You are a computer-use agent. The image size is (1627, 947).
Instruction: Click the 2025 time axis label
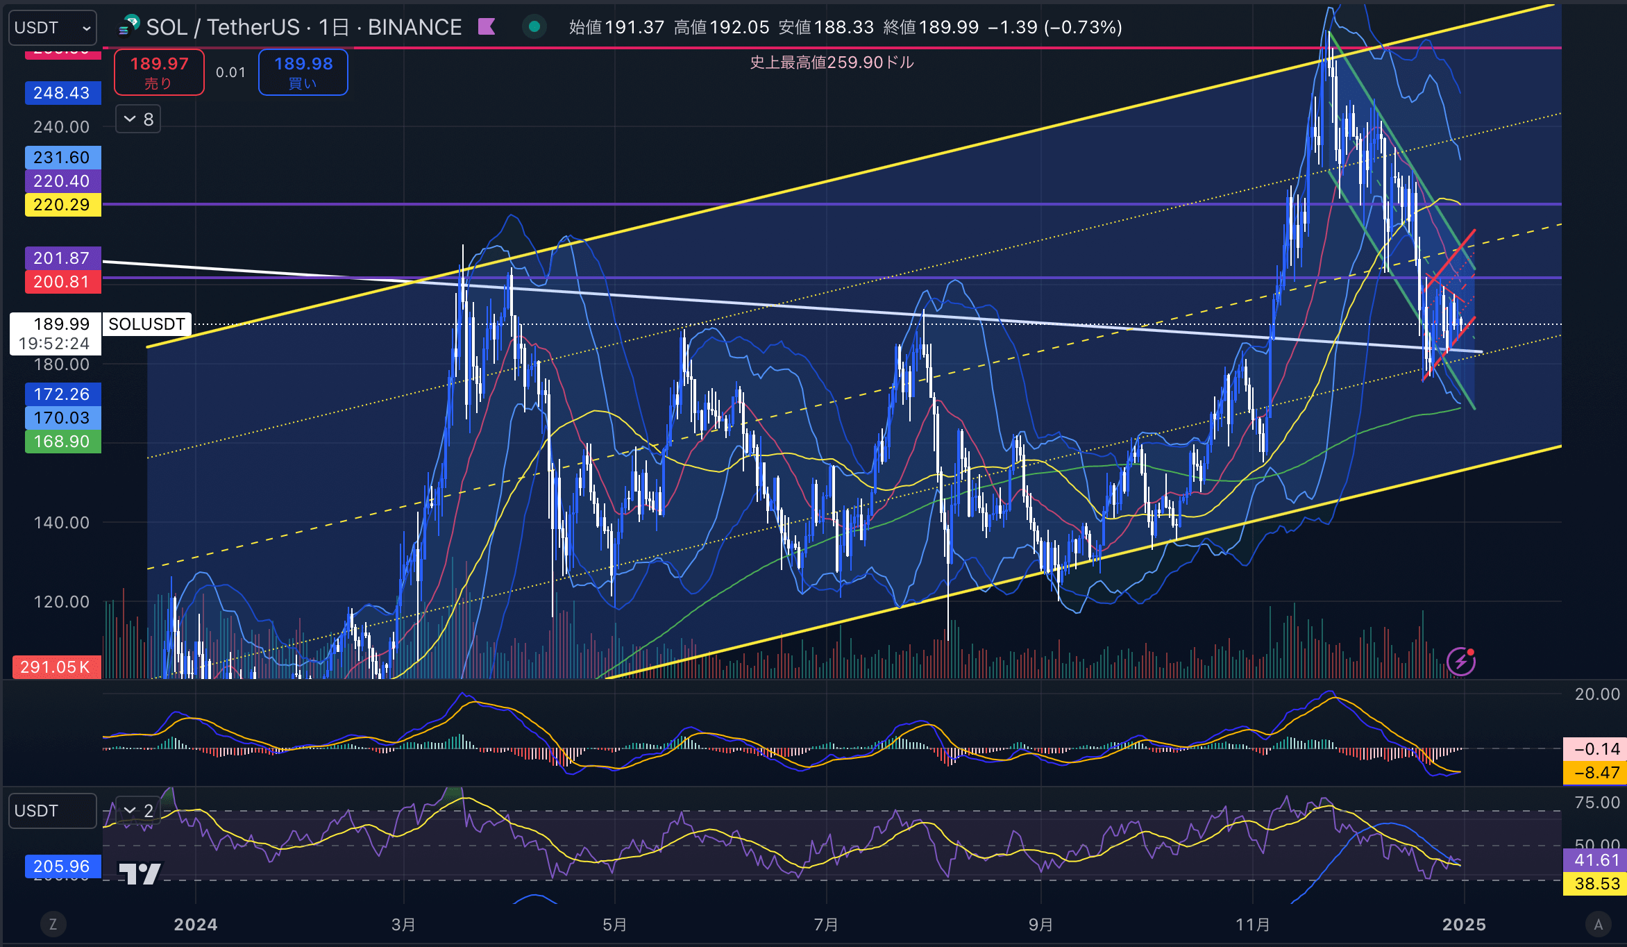coord(1465,925)
